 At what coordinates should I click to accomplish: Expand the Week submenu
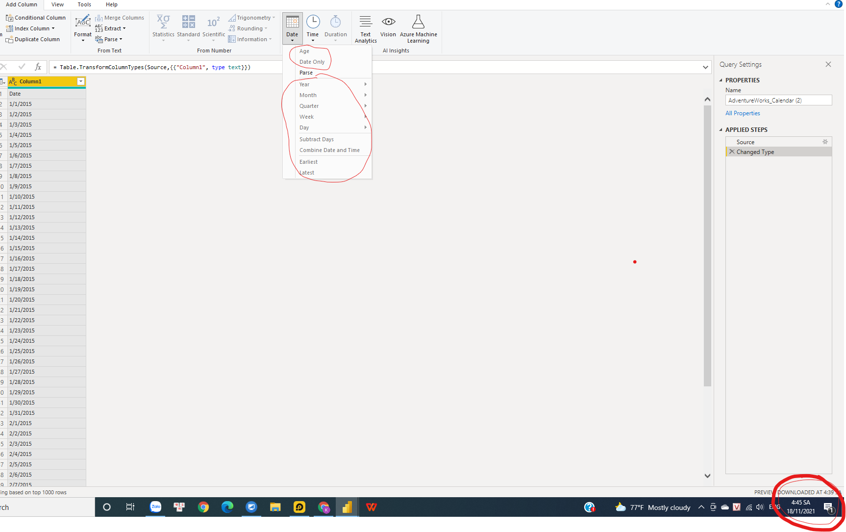(x=327, y=117)
